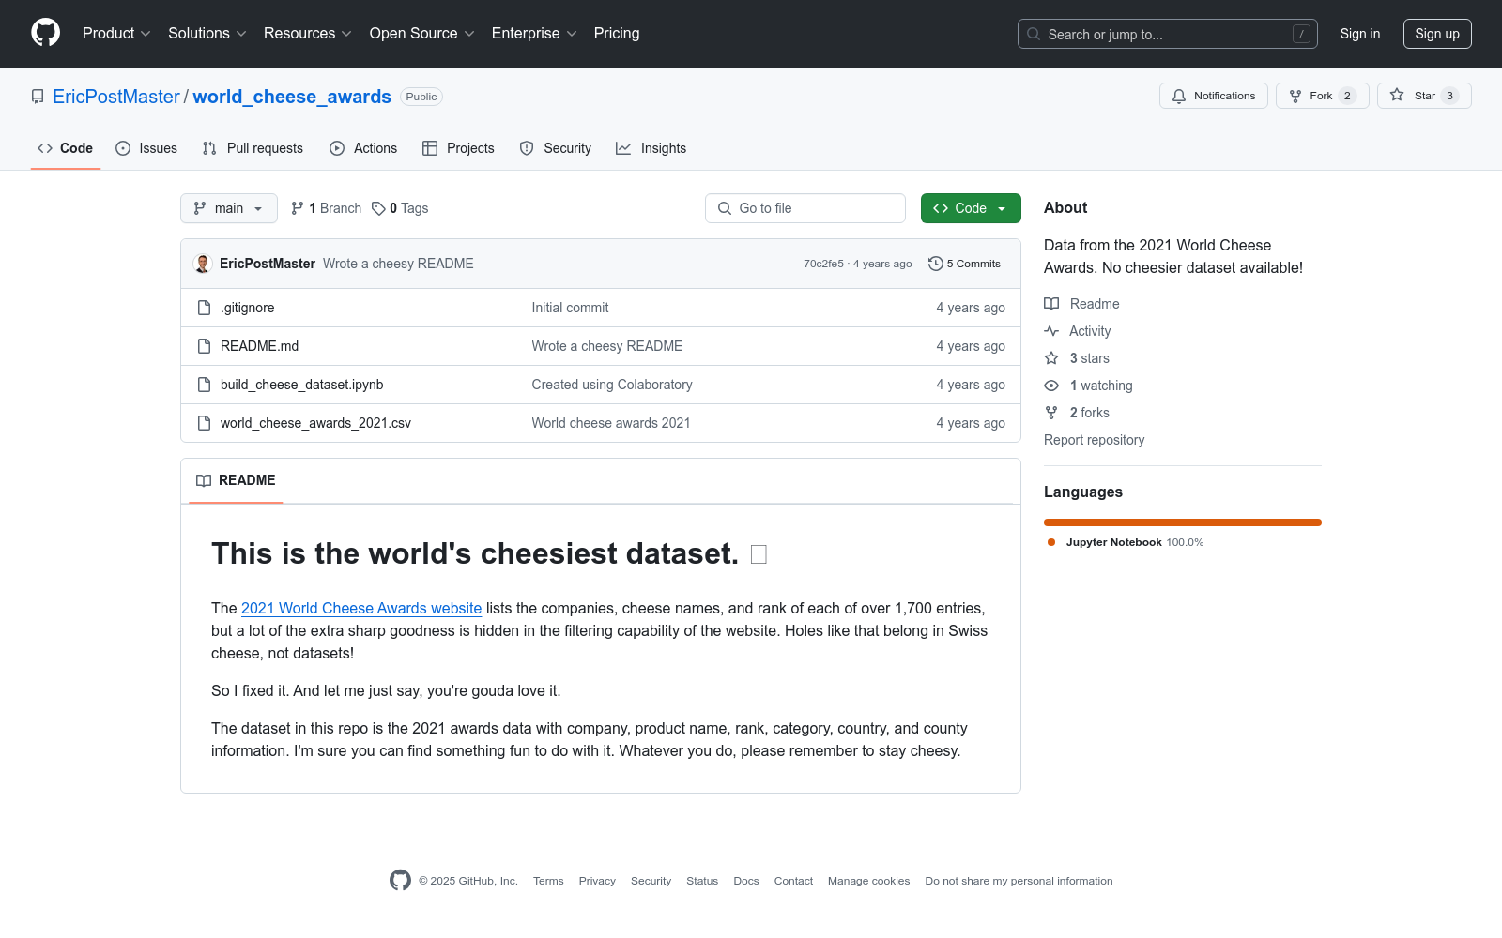This screenshot has height=938, width=1502.
Task: Select the Code tab
Action: 66,148
